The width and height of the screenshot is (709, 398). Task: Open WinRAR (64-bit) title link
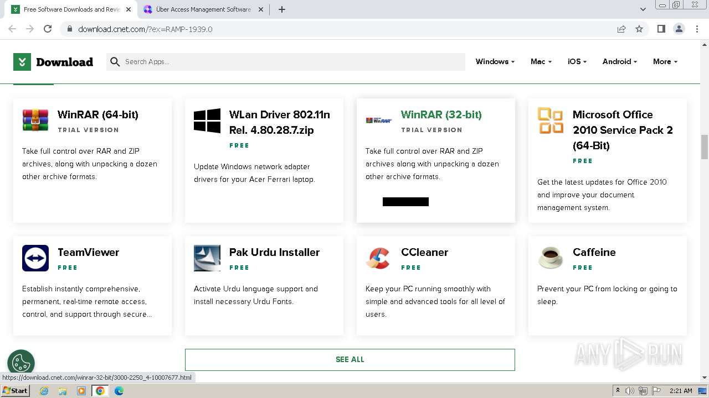pyautogui.click(x=98, y=114)
